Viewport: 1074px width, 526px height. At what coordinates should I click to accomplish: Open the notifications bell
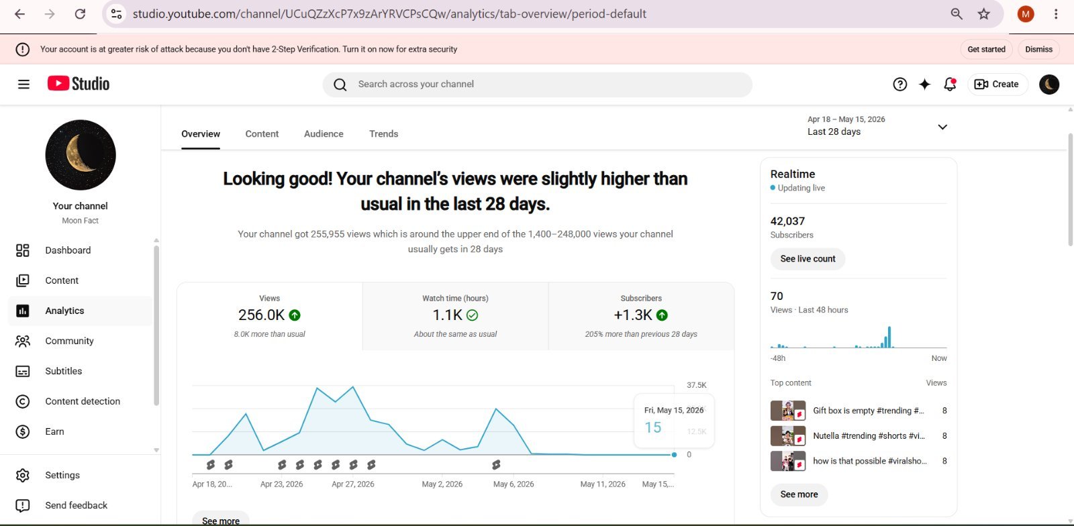[x=950, y=84]
